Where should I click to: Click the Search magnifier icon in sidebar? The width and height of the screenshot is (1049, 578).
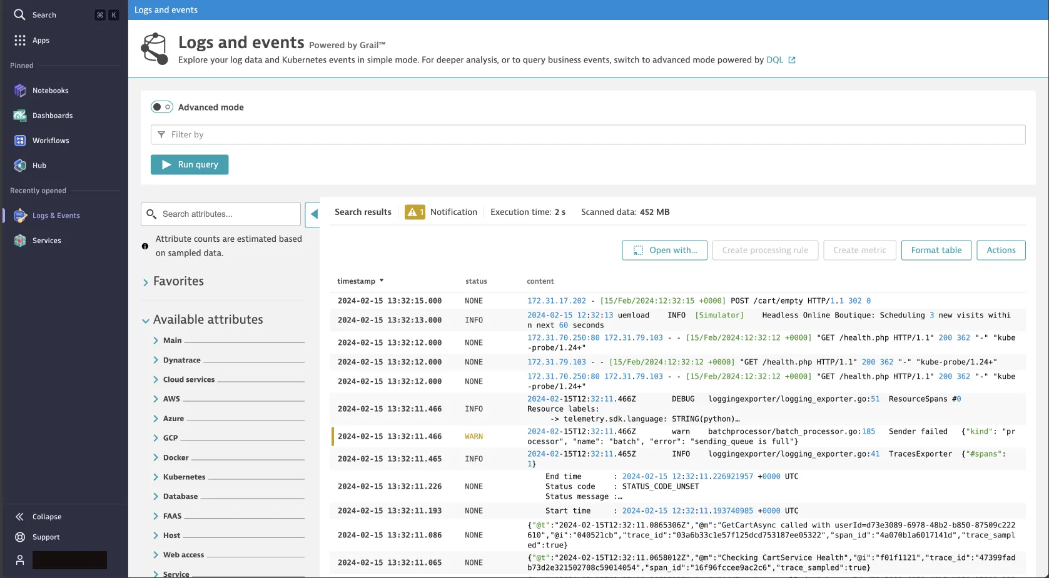[x=19, y=14]
